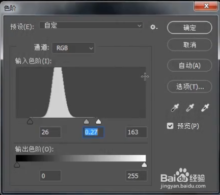
Task: Click the histogram display
Action: click(81, 93)
